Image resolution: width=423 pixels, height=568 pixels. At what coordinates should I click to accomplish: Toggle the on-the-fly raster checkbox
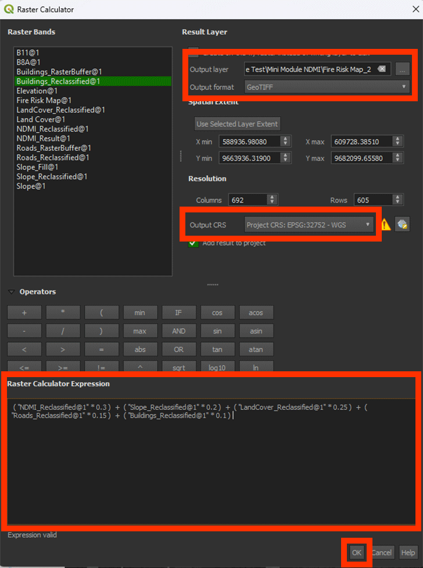193,52
